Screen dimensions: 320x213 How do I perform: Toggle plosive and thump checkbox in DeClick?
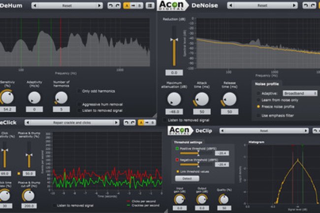click(x=19, y=174)
